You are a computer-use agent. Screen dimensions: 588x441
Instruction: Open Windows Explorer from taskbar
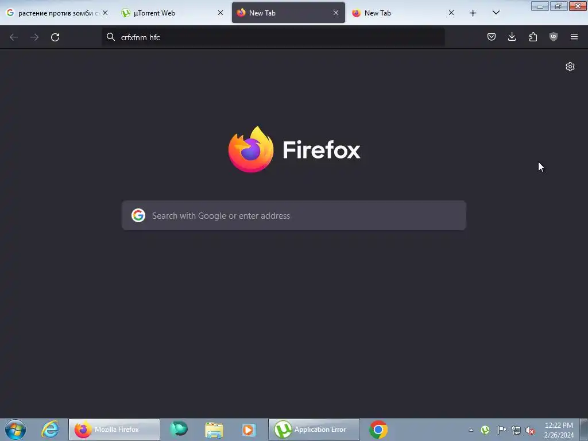pyautogui.click(x=214, y=430)
